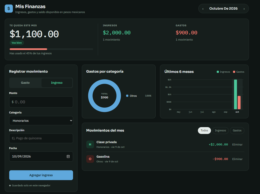260x194 pixels.
Task: Click the H icon for Clase privada
Action: [x=90, y=144]
